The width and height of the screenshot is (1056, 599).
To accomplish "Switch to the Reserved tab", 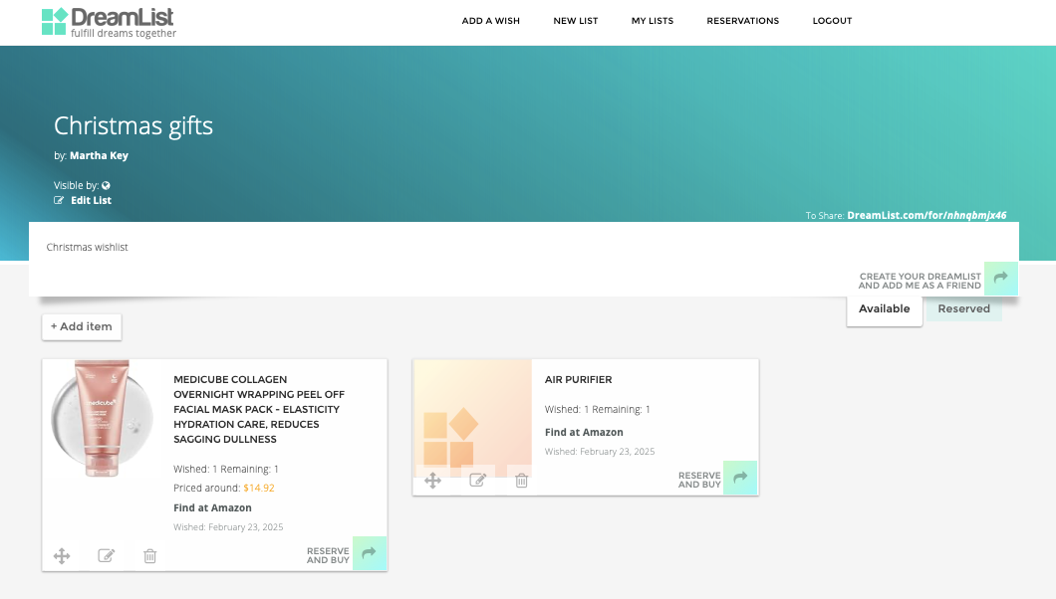I will (963, 308).
